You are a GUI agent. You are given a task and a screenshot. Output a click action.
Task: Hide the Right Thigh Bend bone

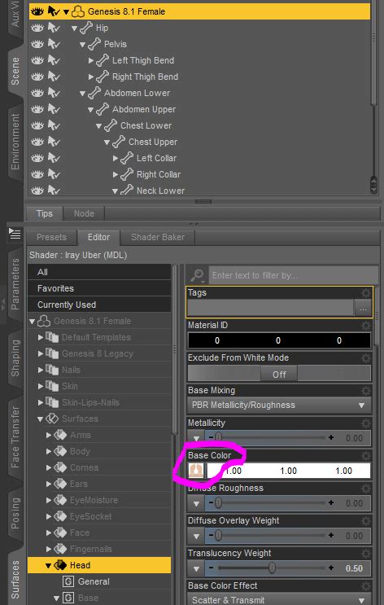pyautogui.click(x=37, y=77)
